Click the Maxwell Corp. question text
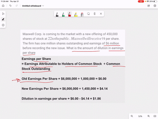 (x=73, y=43)
